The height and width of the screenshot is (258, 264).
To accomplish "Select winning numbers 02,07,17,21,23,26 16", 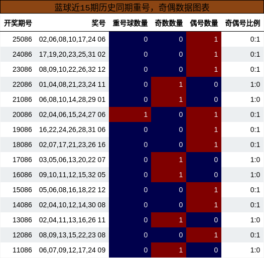I will coord(72,145).
